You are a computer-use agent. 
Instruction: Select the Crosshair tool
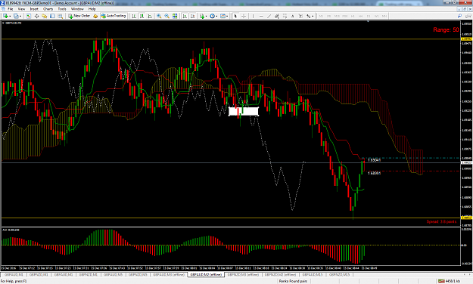click(x=244, y=16)
